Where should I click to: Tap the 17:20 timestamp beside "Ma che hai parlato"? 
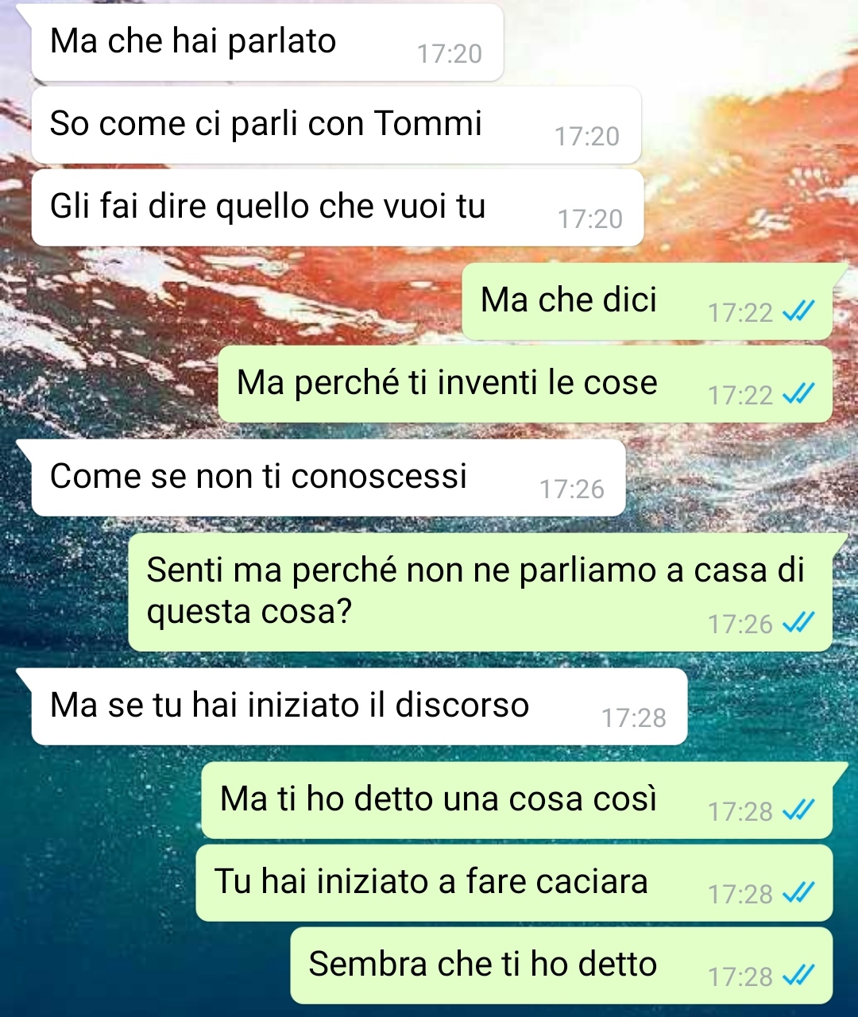coord(450,53)
